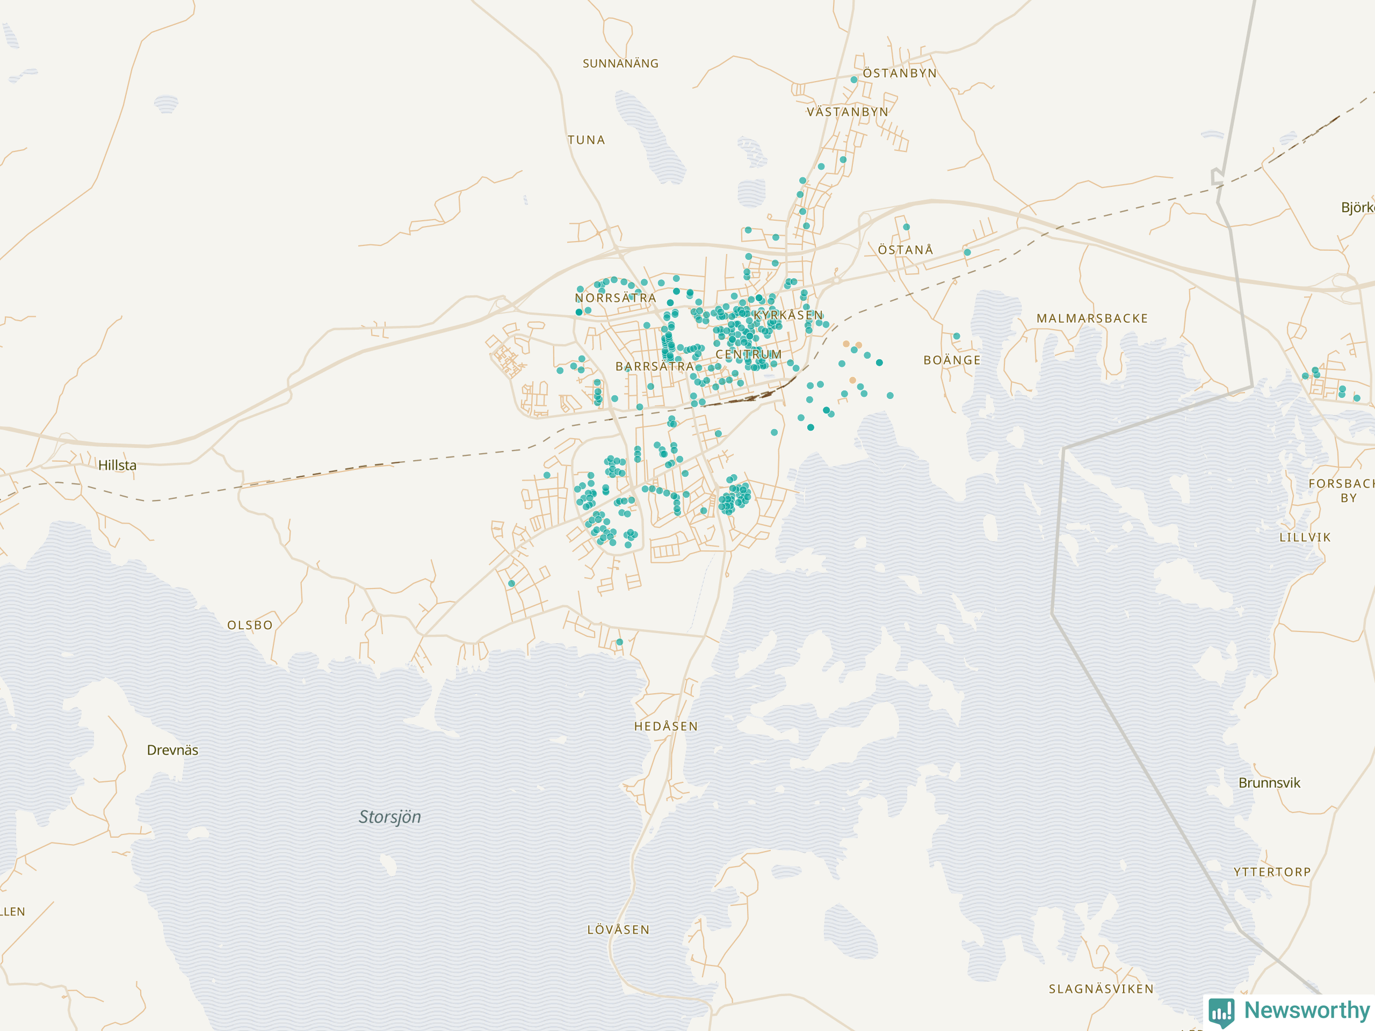The height and width of the screenshot is (1031, 1375).
Task: Select the BOÄNGE label
Action: (952, 360)
